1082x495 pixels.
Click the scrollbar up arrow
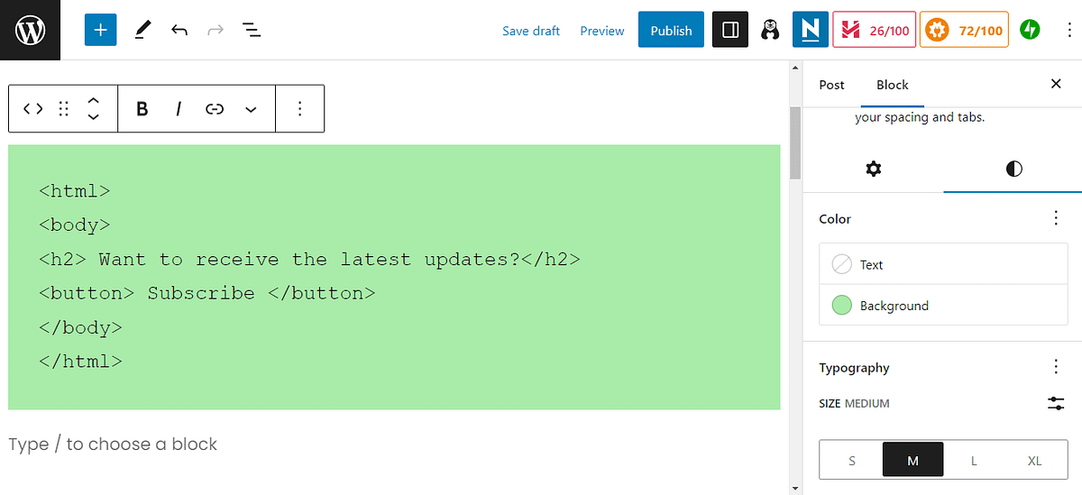pyautogui.click(x=794, y=67)
